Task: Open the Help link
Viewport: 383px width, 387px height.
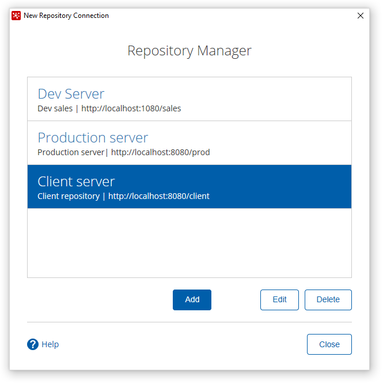Action: 50,344
